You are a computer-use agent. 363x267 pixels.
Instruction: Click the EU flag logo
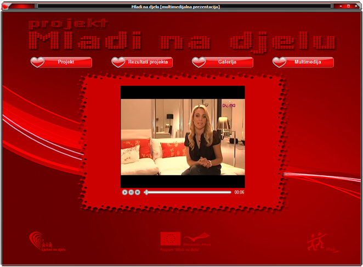click(171, 238)
